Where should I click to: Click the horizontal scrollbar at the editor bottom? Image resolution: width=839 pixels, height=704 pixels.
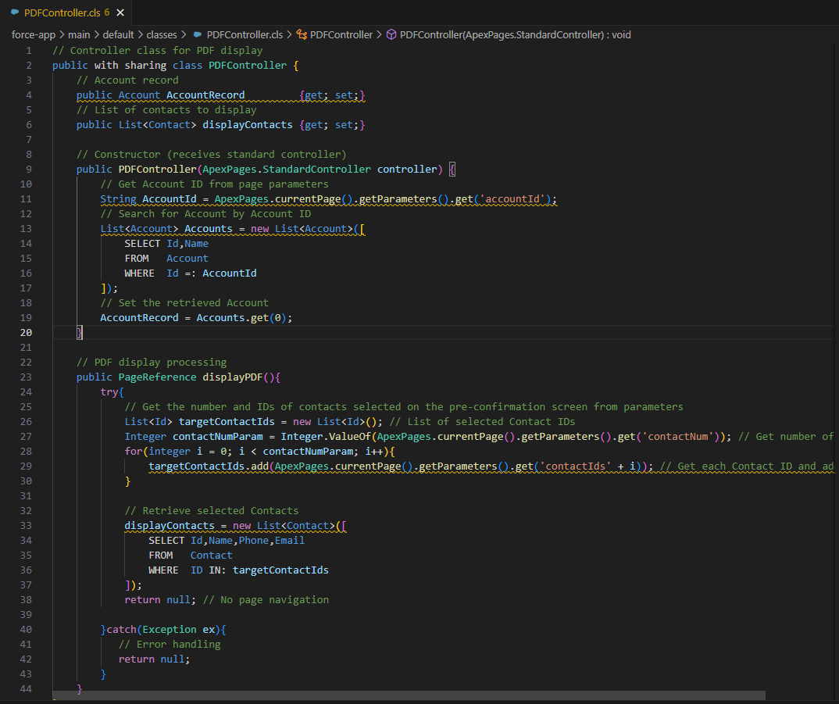(409, 695)
